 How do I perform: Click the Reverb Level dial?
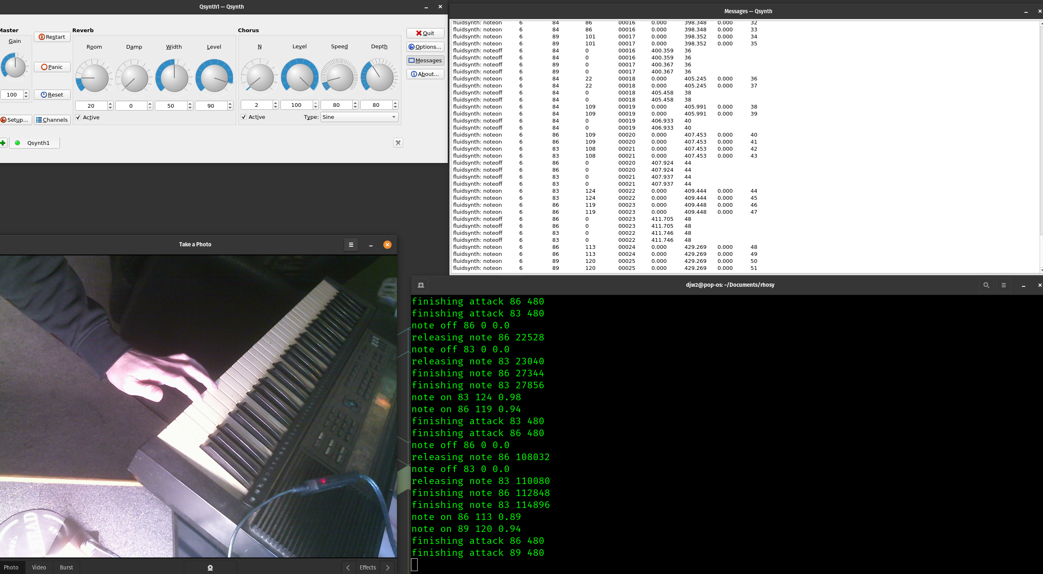214,77
